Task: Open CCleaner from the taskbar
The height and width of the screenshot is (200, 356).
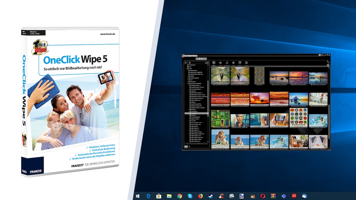Action: click(x=221, y=196)
